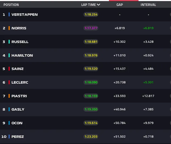The width and height of the screenshot is (171, 144).
Task: Click Leclerc's green lap time badge
Action: 91,82
